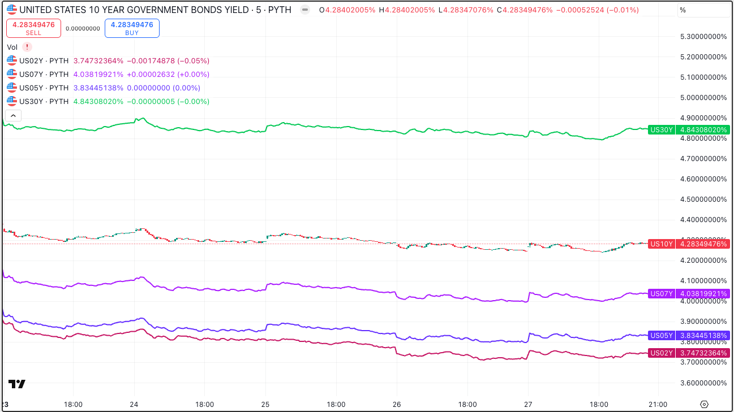
Task: Select the US02Y PYTH legend entry
Action: click(x=44, y=60)
